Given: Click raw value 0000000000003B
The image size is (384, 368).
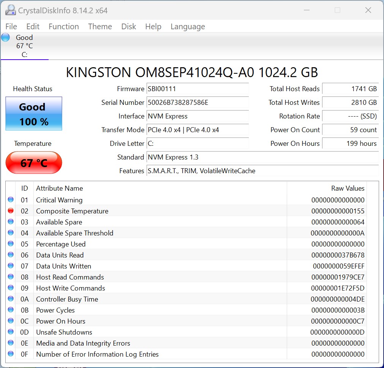Looking at the screenshot, I should (x=338, y=310).
